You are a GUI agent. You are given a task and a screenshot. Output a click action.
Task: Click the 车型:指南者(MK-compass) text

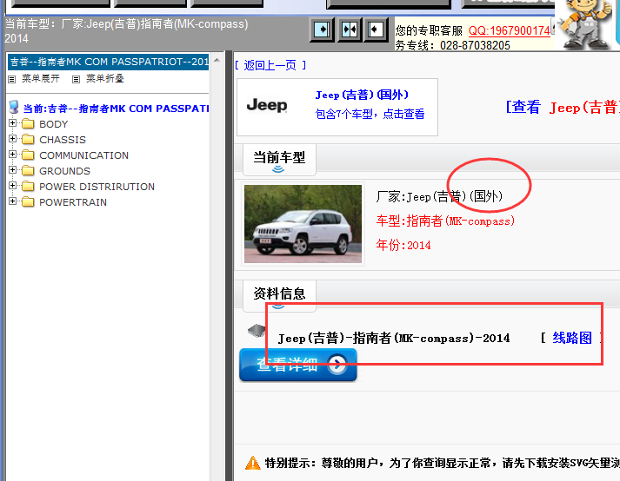(445, 221)
